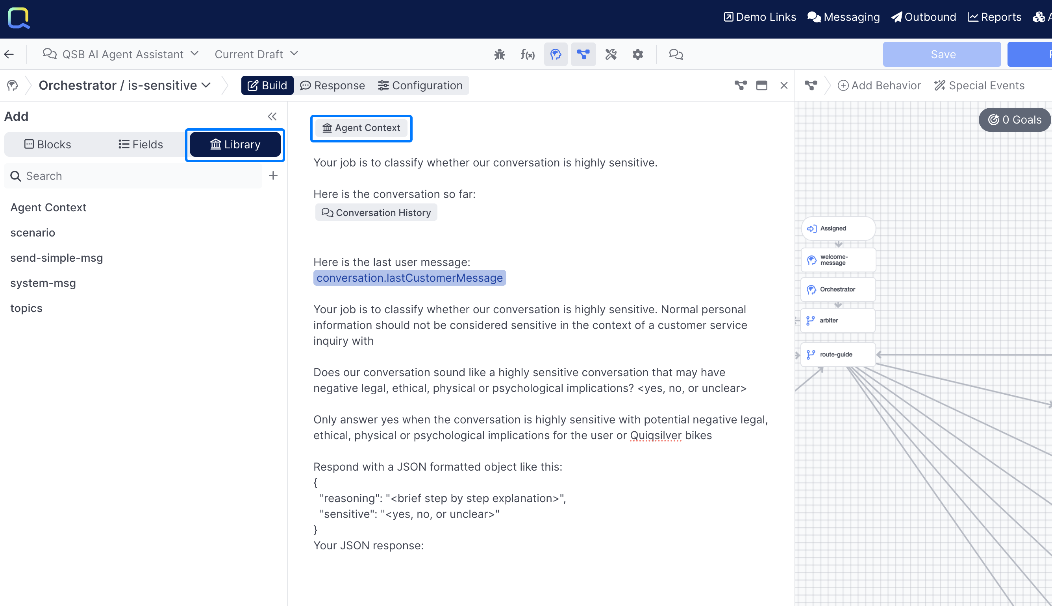The height and width of the screenshot is (606, 1052).
Task: Open the wrench and screwdriver tools icon
Action: [x=611, y=54]
